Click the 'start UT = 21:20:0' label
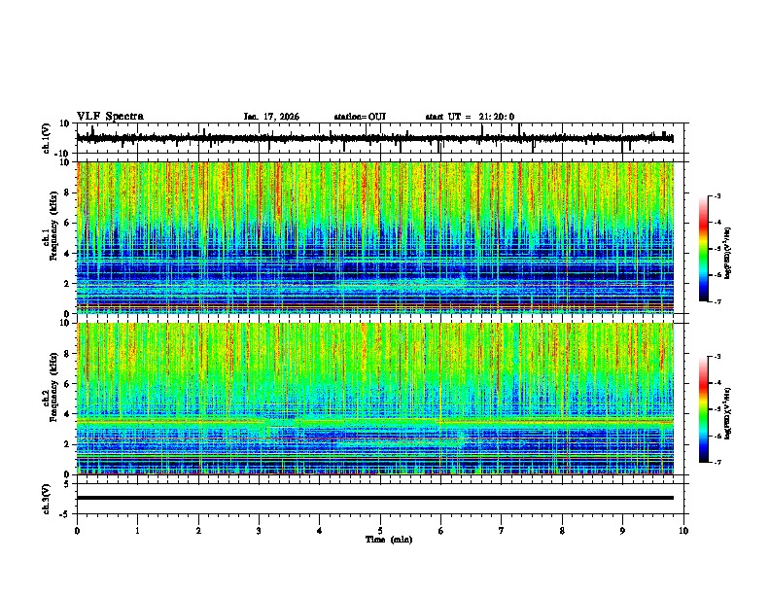 (470, 117)
